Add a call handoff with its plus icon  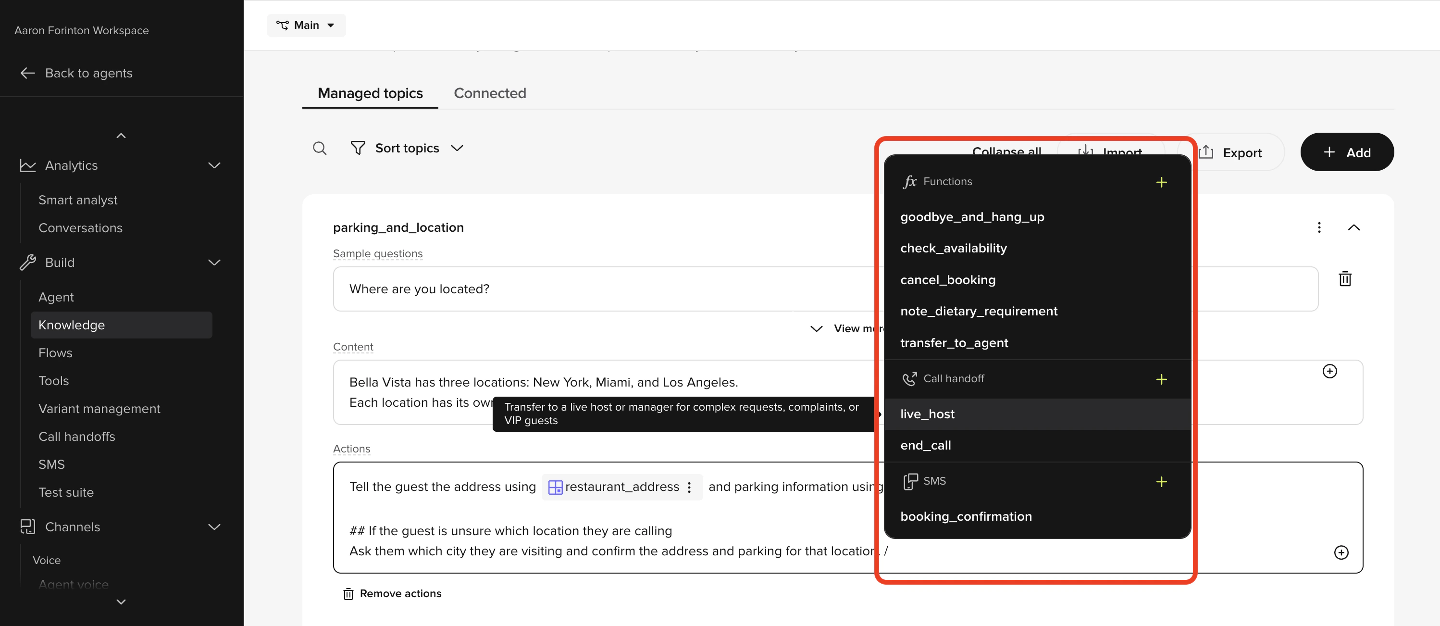1162,379
